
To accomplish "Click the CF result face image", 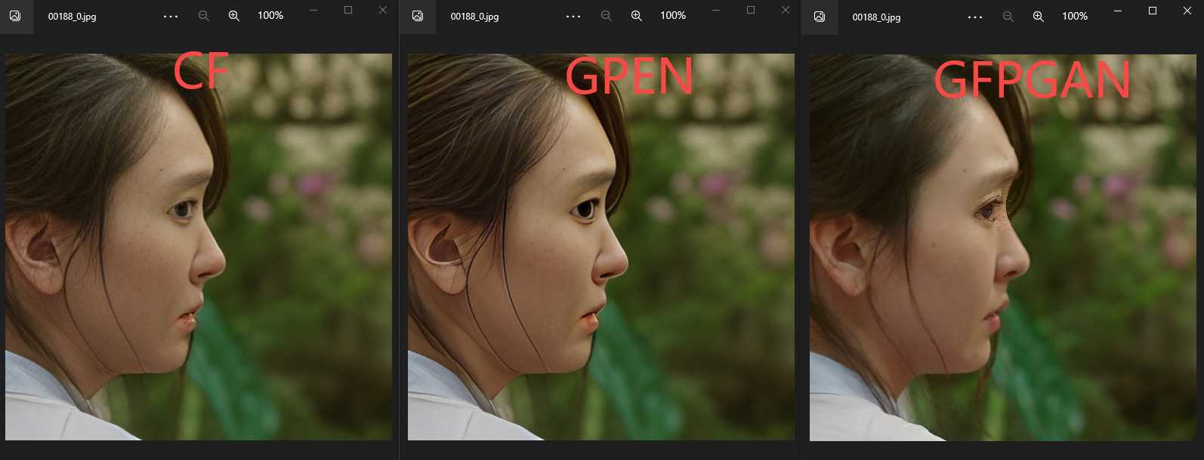I will click(x=199, y=247).
